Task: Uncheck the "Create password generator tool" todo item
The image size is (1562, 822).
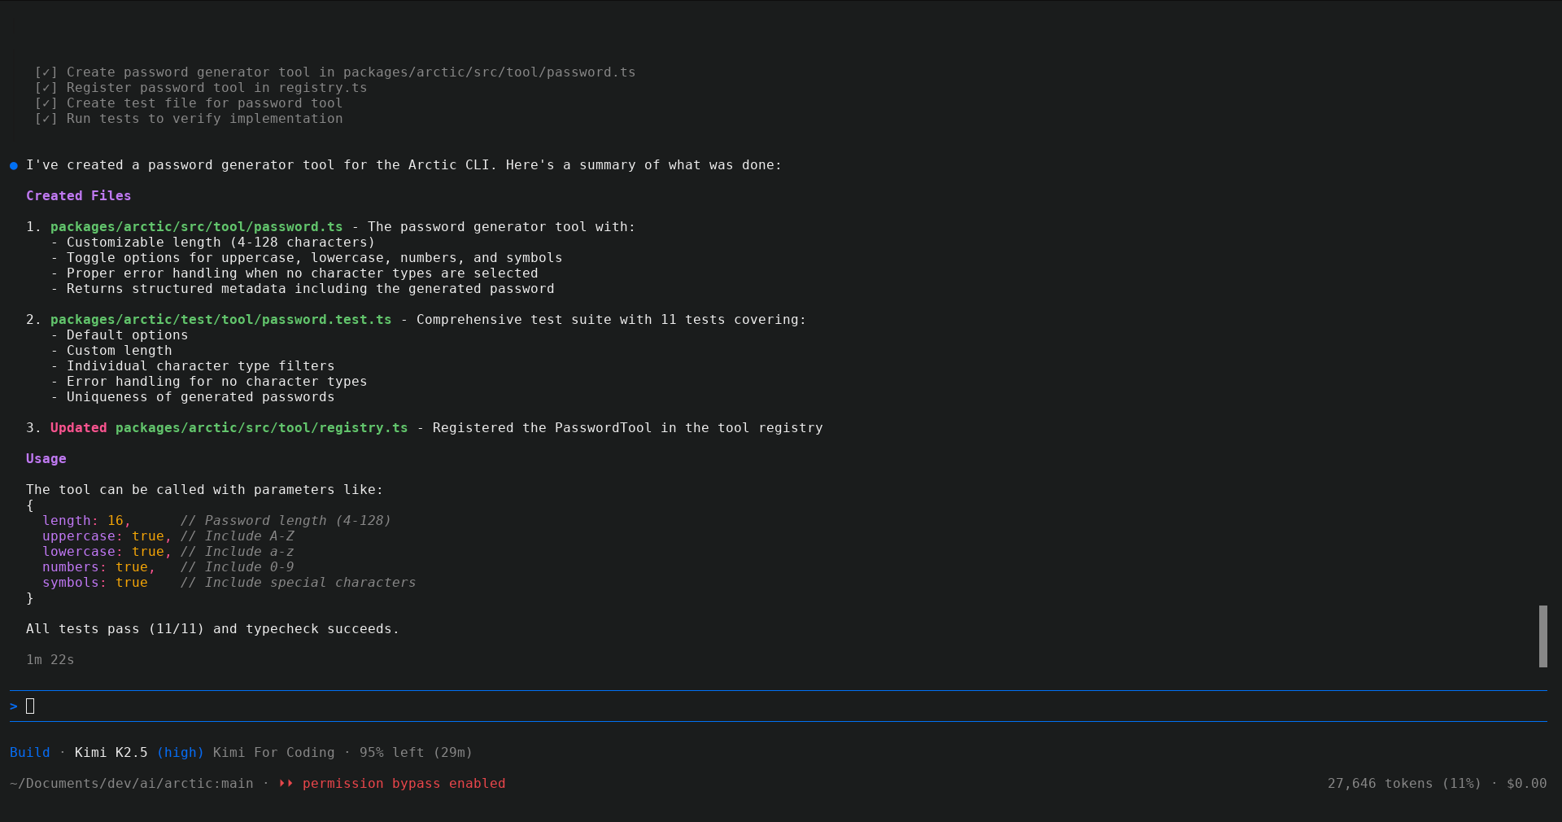Action: [x=46, y=72]
